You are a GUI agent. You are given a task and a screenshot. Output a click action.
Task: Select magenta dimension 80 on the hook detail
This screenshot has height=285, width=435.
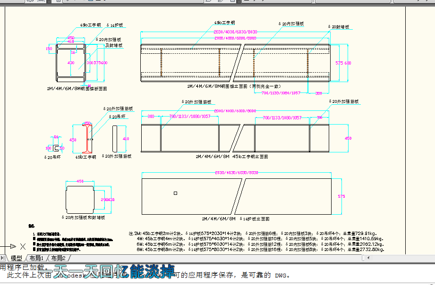pyautogui.click(x=56, y=137)
